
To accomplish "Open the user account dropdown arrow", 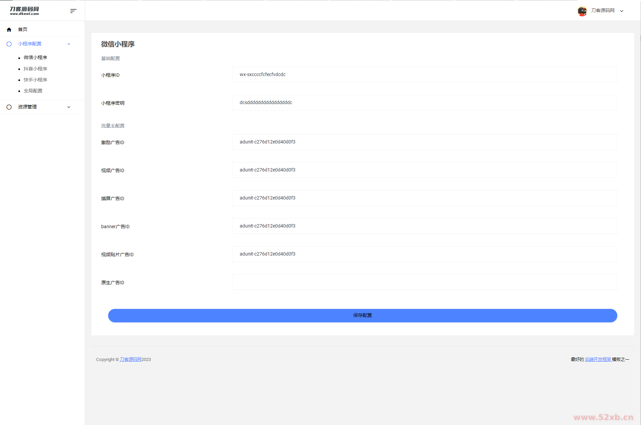I will point(622,11).
